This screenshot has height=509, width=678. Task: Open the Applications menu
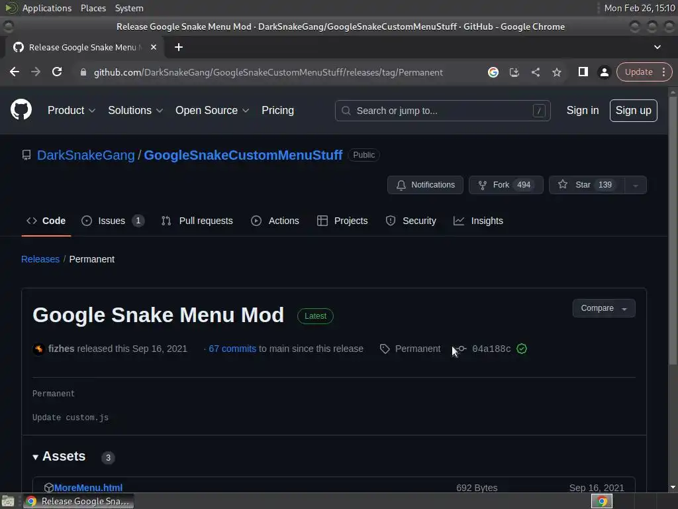tap(47, 8)
